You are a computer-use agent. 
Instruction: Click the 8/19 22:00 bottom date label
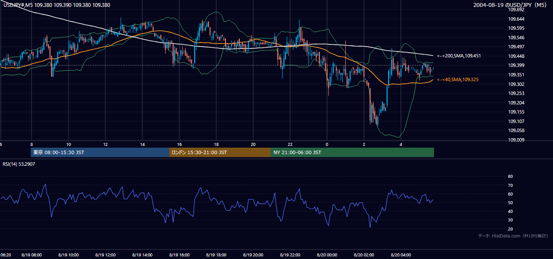tap(290, 255)
